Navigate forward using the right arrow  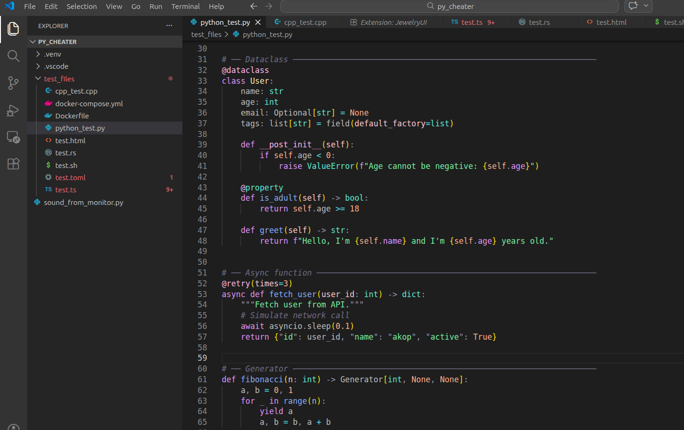[268, 6]
